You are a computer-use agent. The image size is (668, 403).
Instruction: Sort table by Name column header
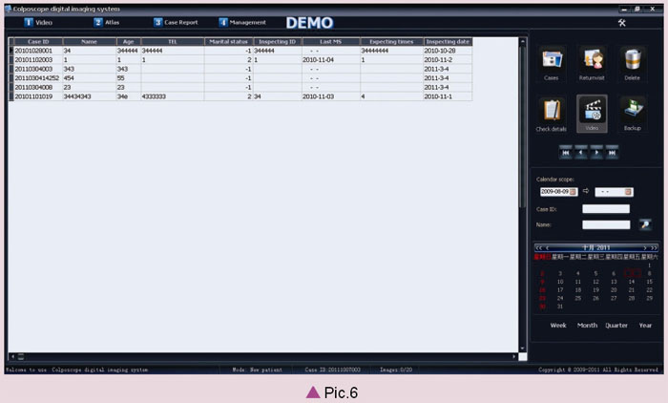90,41
